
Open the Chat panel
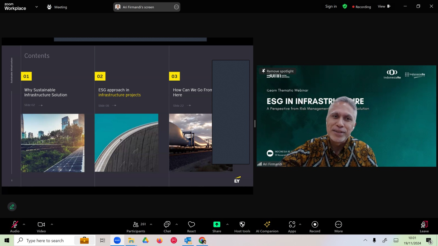coord(167,227)
